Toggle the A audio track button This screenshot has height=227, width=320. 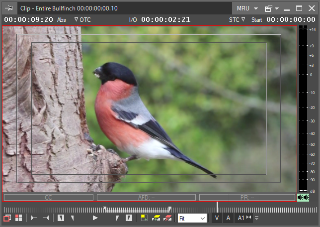coord(228,218)
